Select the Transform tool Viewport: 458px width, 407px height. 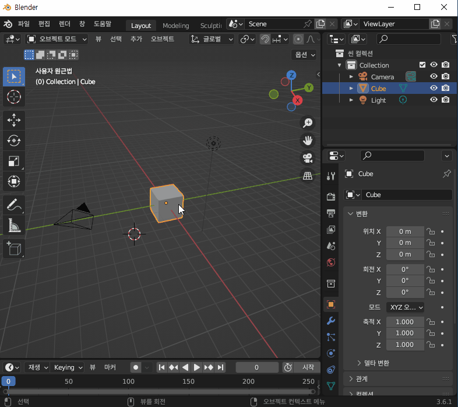[x=14, y=181]
